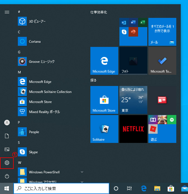Click the G letter heading
Image resolution: width=188 pixels, height=194 pixels.
point(19,52)
